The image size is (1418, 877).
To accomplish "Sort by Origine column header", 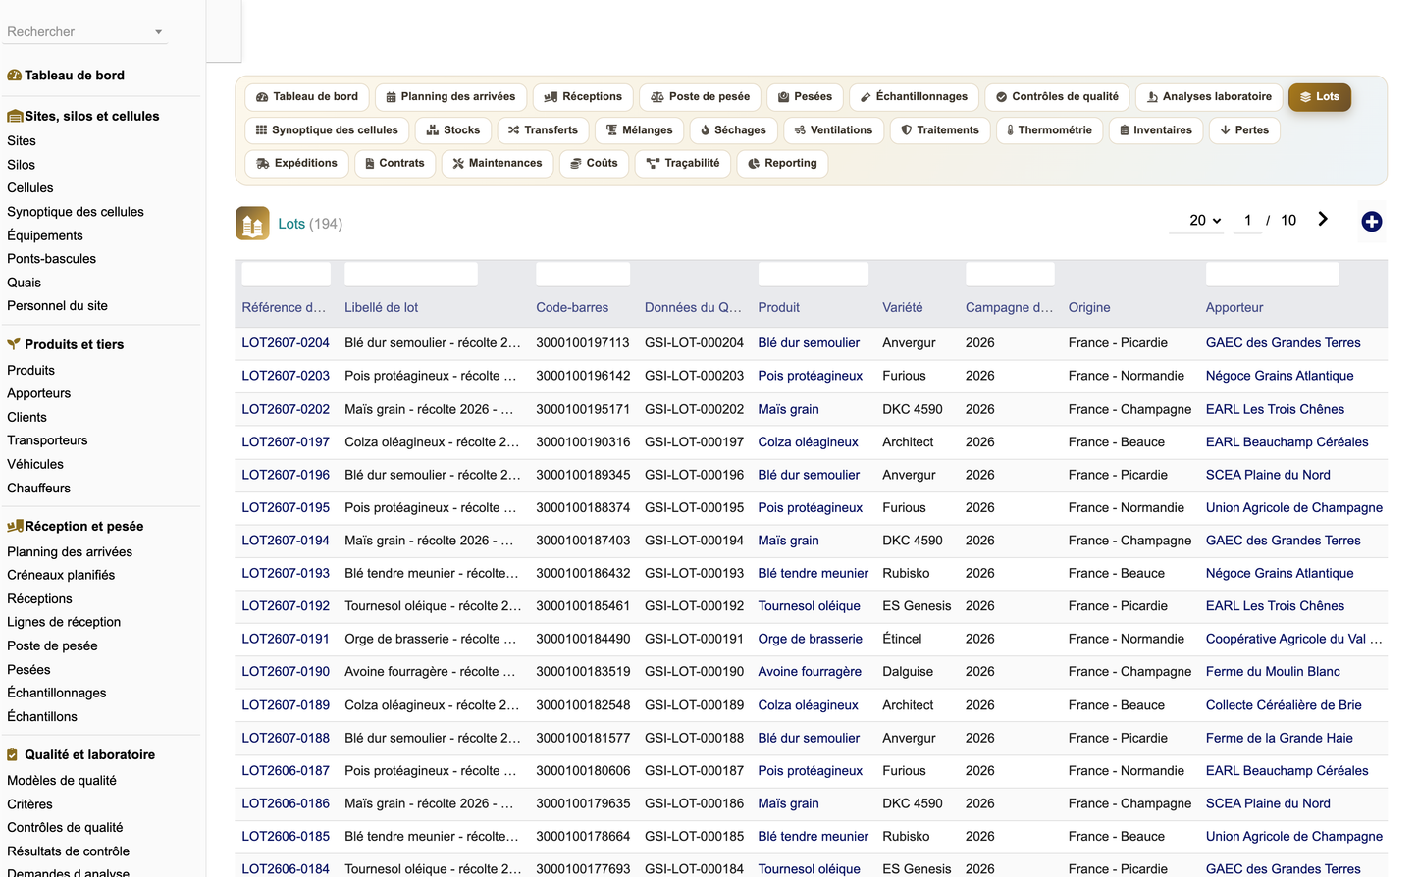I will point(1089,308).
